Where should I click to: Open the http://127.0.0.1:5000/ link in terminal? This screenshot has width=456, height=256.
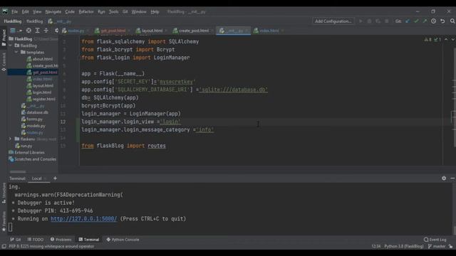point(84,219)
